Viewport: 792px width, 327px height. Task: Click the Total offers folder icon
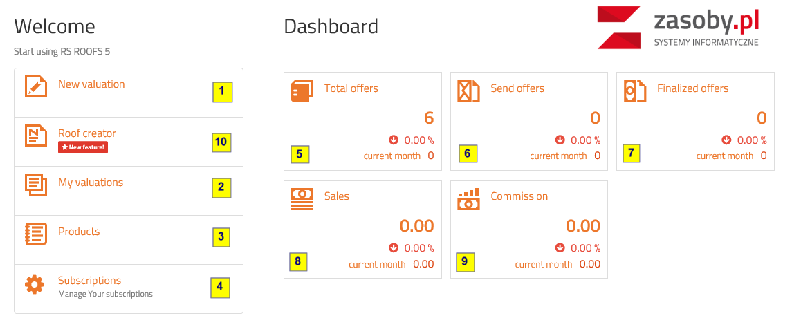point(302,91)
